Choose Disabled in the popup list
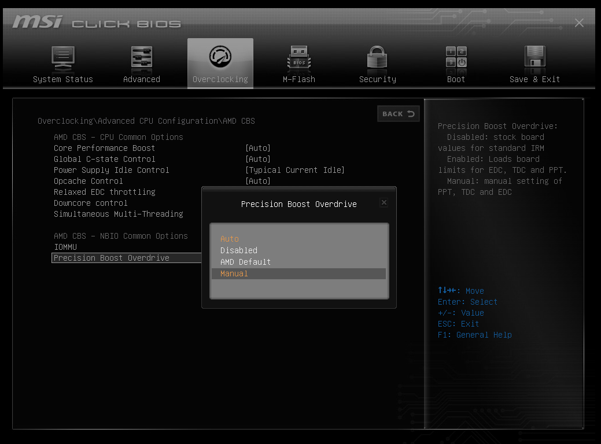Image resolution: width=601 pixels, height=444 pixels. (x=239, y=250)
